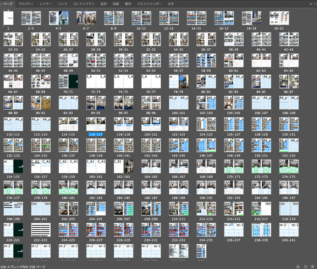317x269 pixels.
Task: Click the Edit Page Size icon
Action: click(298, 266)
